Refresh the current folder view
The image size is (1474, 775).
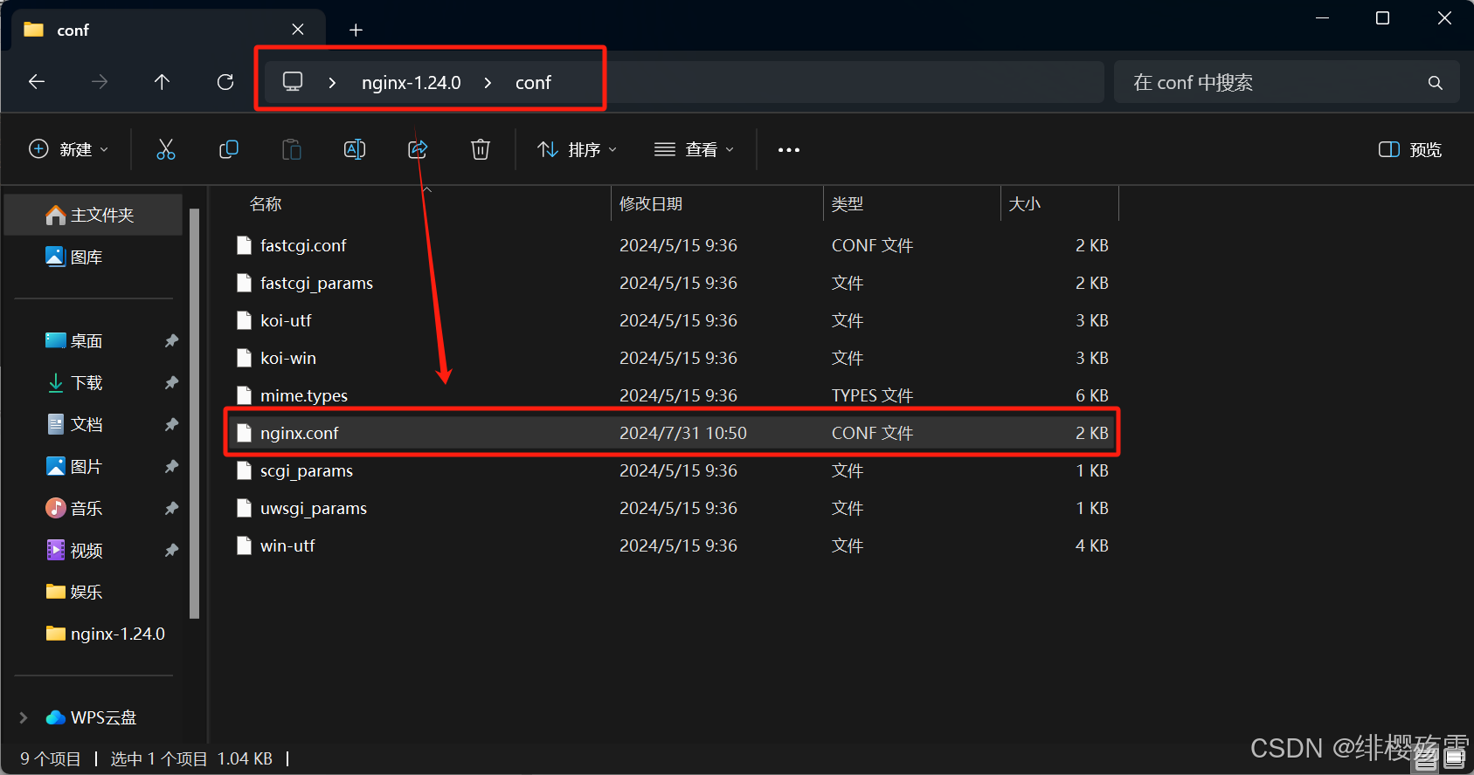pyautogui.click(x=225, y=82)
